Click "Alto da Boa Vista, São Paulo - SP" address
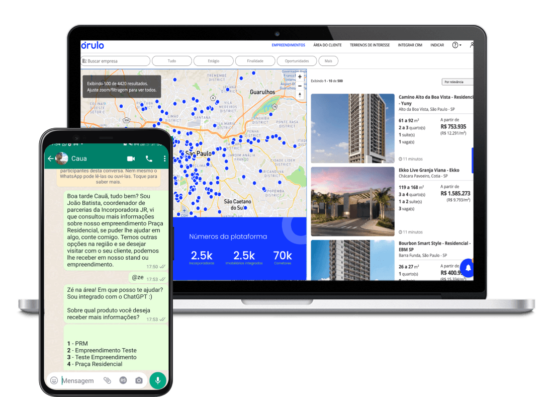 [427, 109]
